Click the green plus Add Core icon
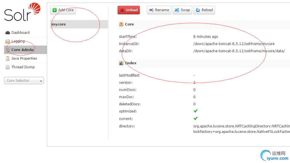 (55, 10)
